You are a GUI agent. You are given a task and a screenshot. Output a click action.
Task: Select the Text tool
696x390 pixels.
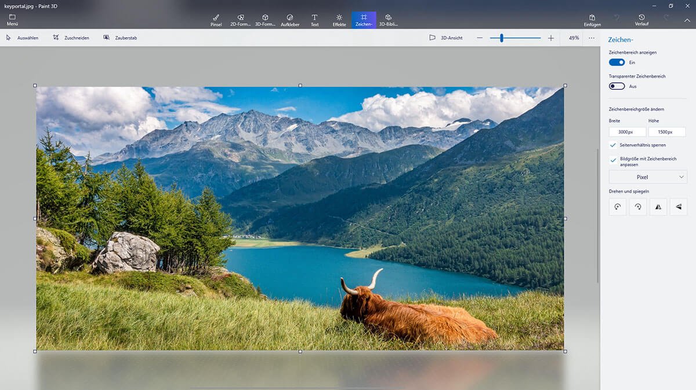314,18
